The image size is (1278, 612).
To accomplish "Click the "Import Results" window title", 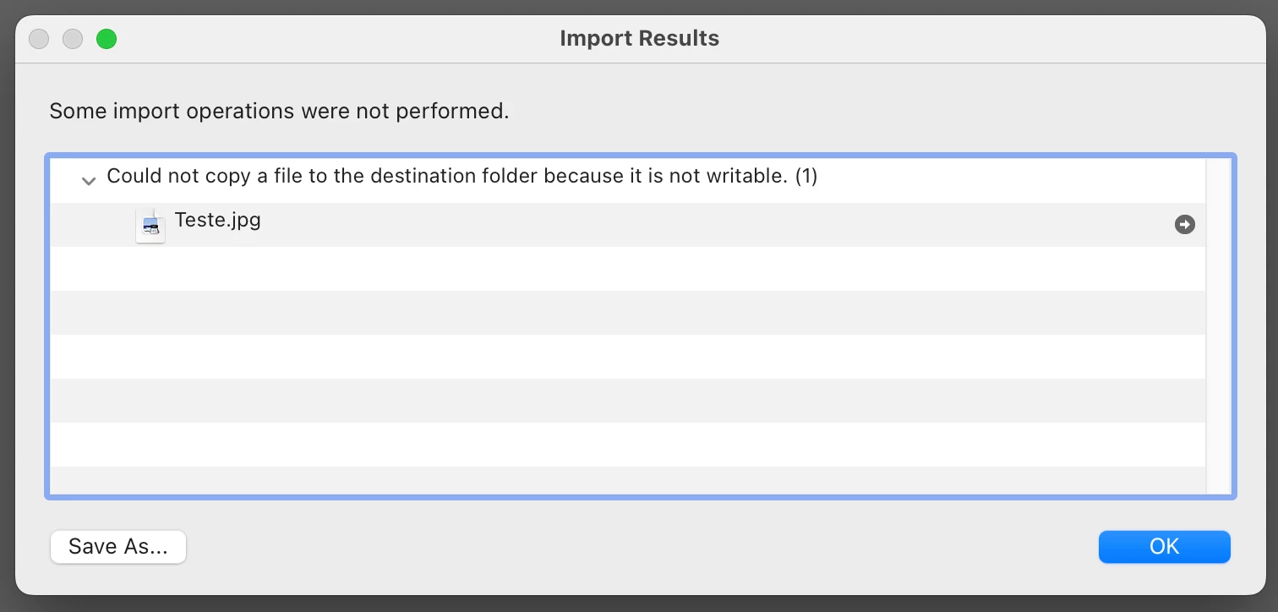I will pos(639,38).
